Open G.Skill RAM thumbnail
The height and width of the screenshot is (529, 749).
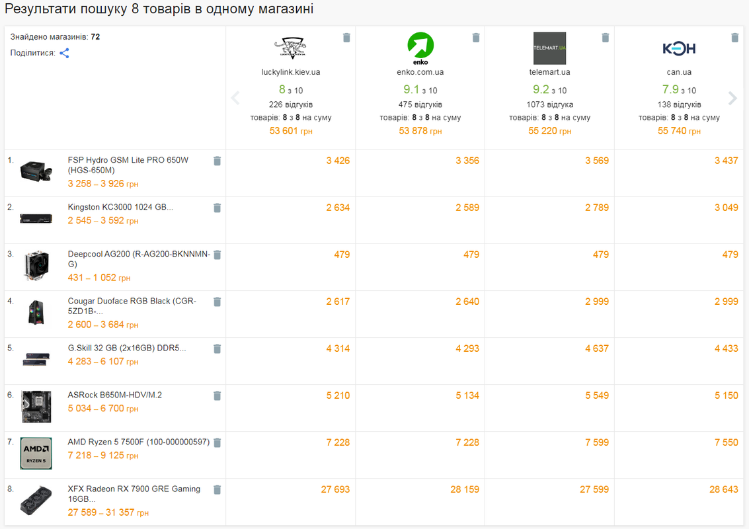point(36,359)
